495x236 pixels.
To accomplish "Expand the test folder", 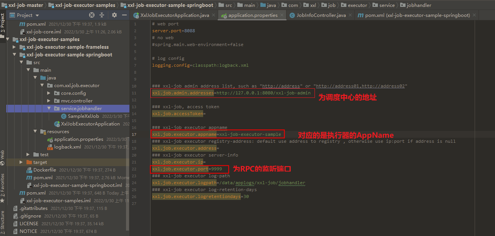I will coord(29,155).
